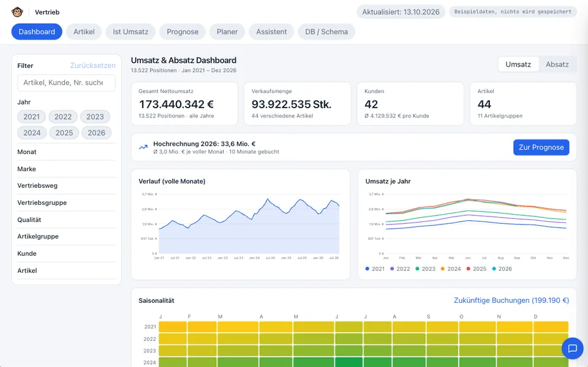This screenshot has height=367, width=588.
Task: Open the DB / Schema tab
Action: click(x=326, y=32)
